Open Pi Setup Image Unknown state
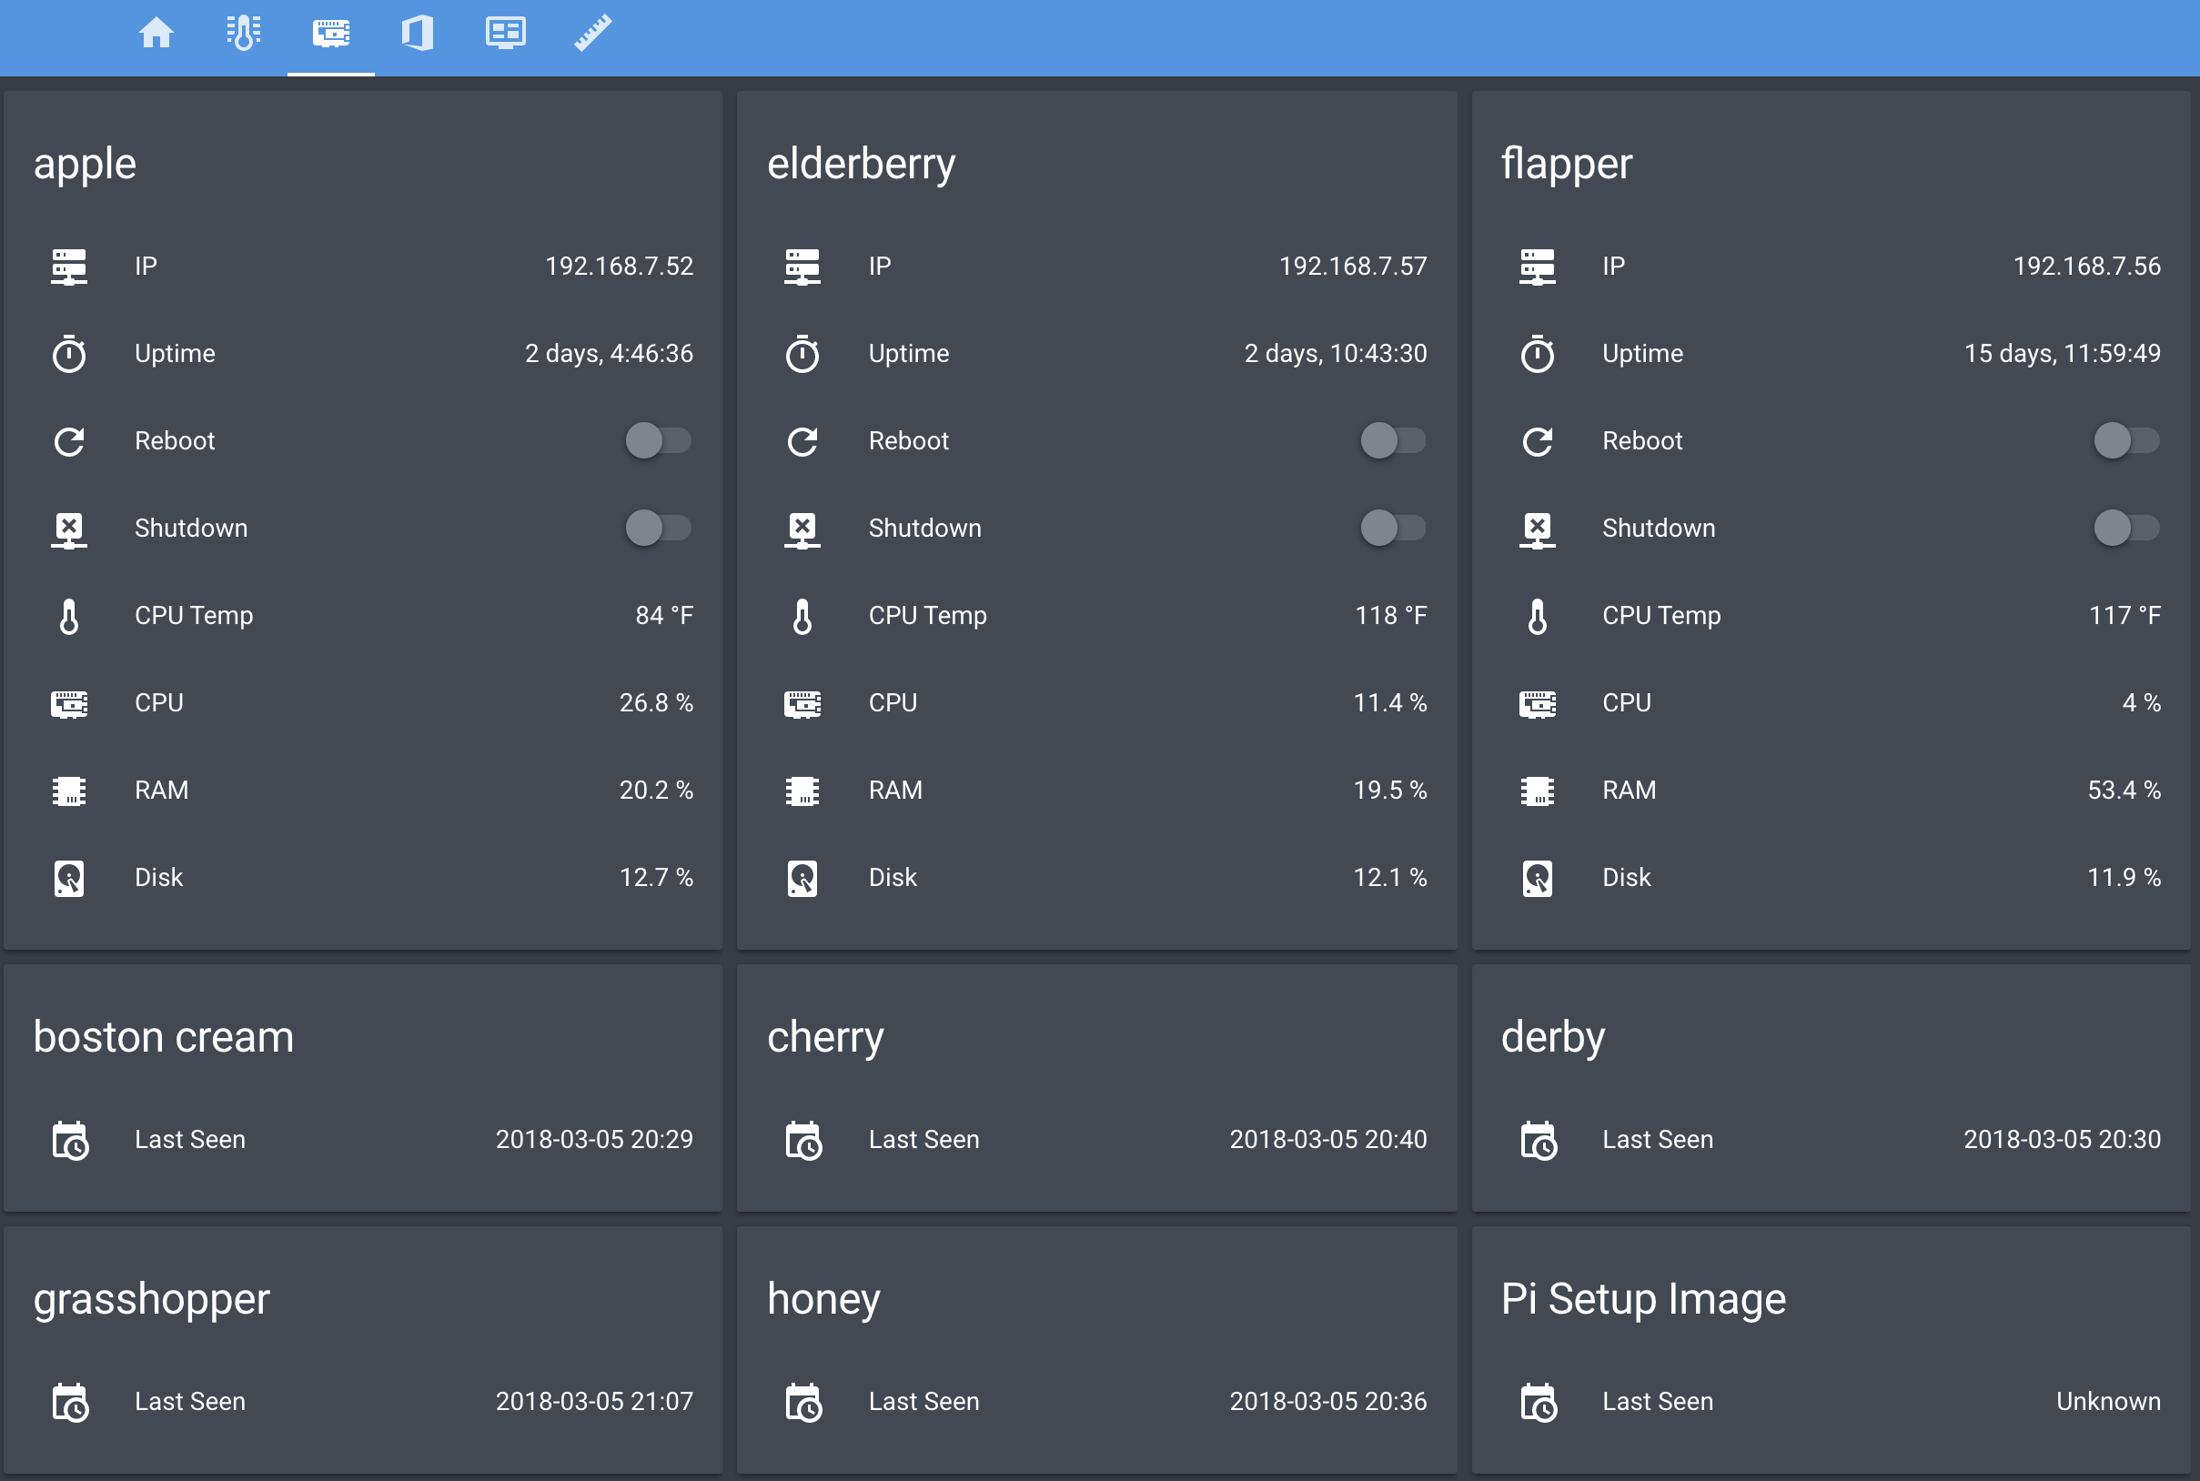Viewport: 2200px width, 1481px height. click(x=2107, y=1402)
